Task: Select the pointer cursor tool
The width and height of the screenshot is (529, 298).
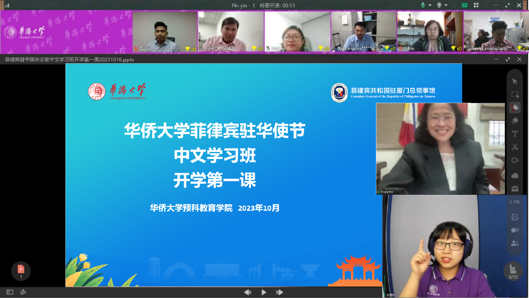Action: point(514,81)
